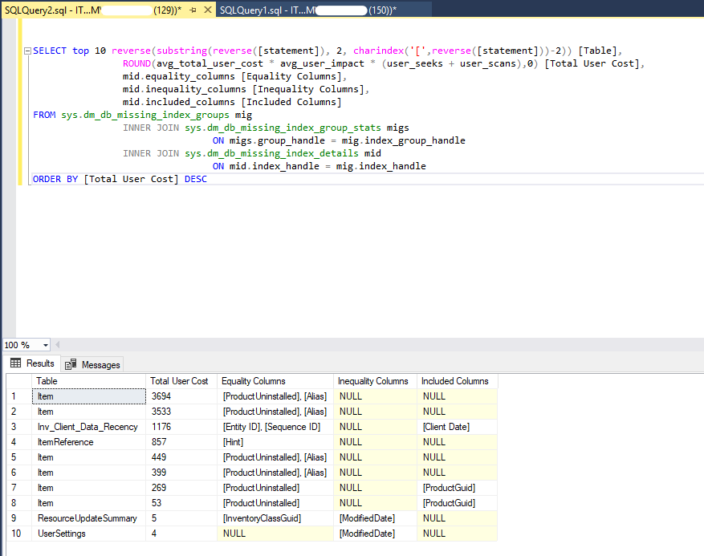This screenshot has width=704, height=556.
Task: Pin the SQLQuery2.sql tab
Action: (193, 9)
